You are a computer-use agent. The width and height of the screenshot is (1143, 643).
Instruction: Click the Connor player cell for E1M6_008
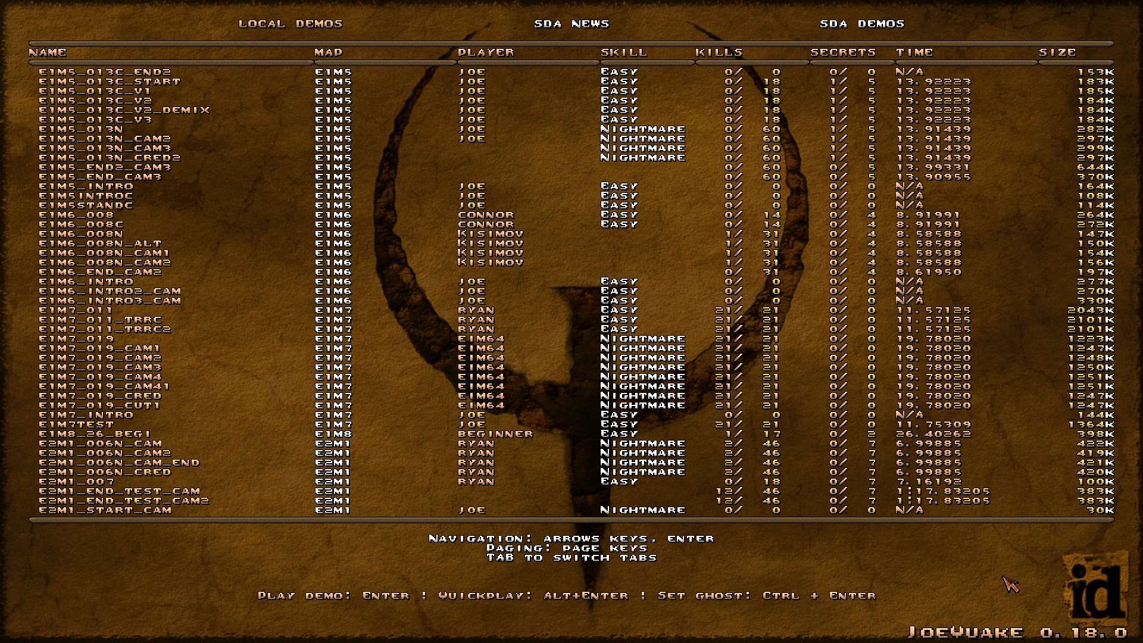click(x=486, y=215)
